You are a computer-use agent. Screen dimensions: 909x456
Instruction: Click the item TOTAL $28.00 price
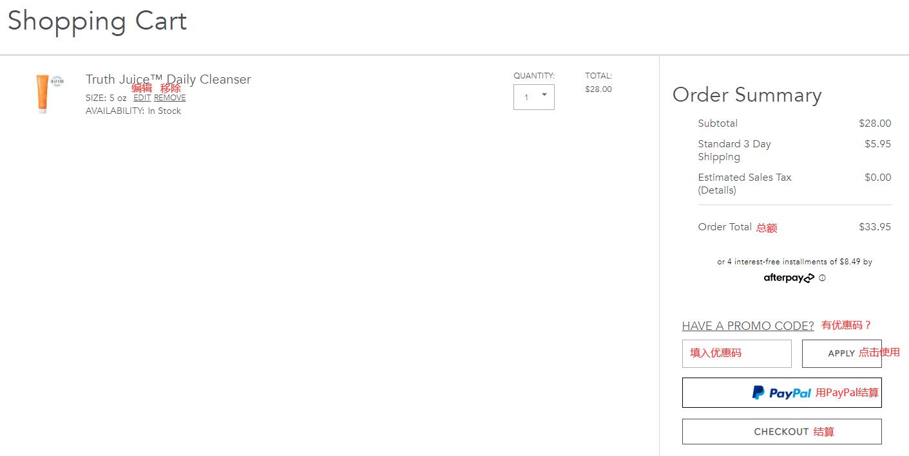(x=598, y=89)
